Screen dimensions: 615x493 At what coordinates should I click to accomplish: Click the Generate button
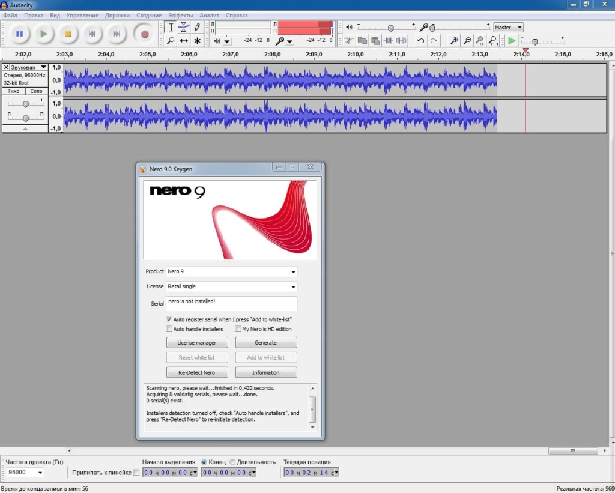click(266, 343)
